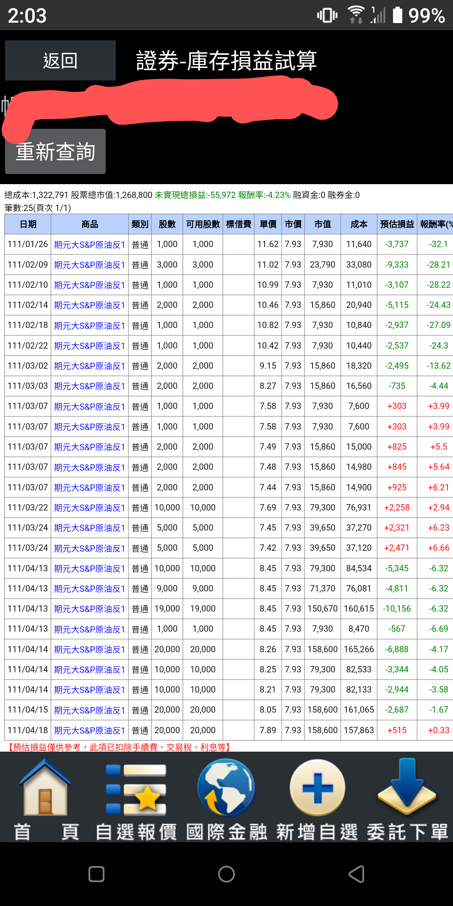Tap the 日期 column header

click(x=28, y=224)
